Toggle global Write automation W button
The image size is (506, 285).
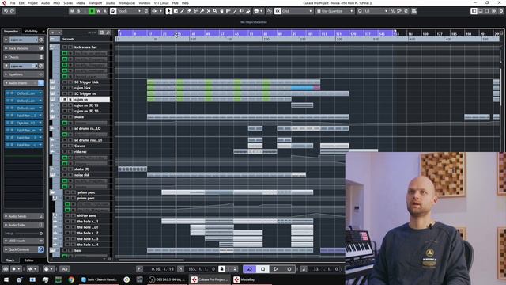click(98, 11)
